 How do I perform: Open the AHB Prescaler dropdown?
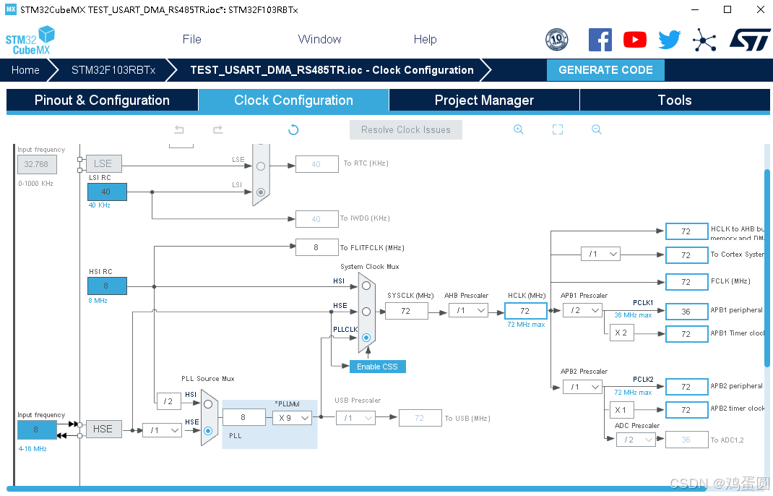pos(468,310)
